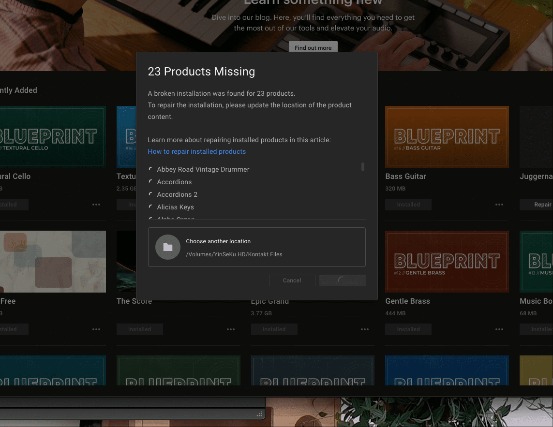Click the 320 MB size label
The height and width of the screenshot is (427, 553).
pyautogui.click(x=395, y=189)
